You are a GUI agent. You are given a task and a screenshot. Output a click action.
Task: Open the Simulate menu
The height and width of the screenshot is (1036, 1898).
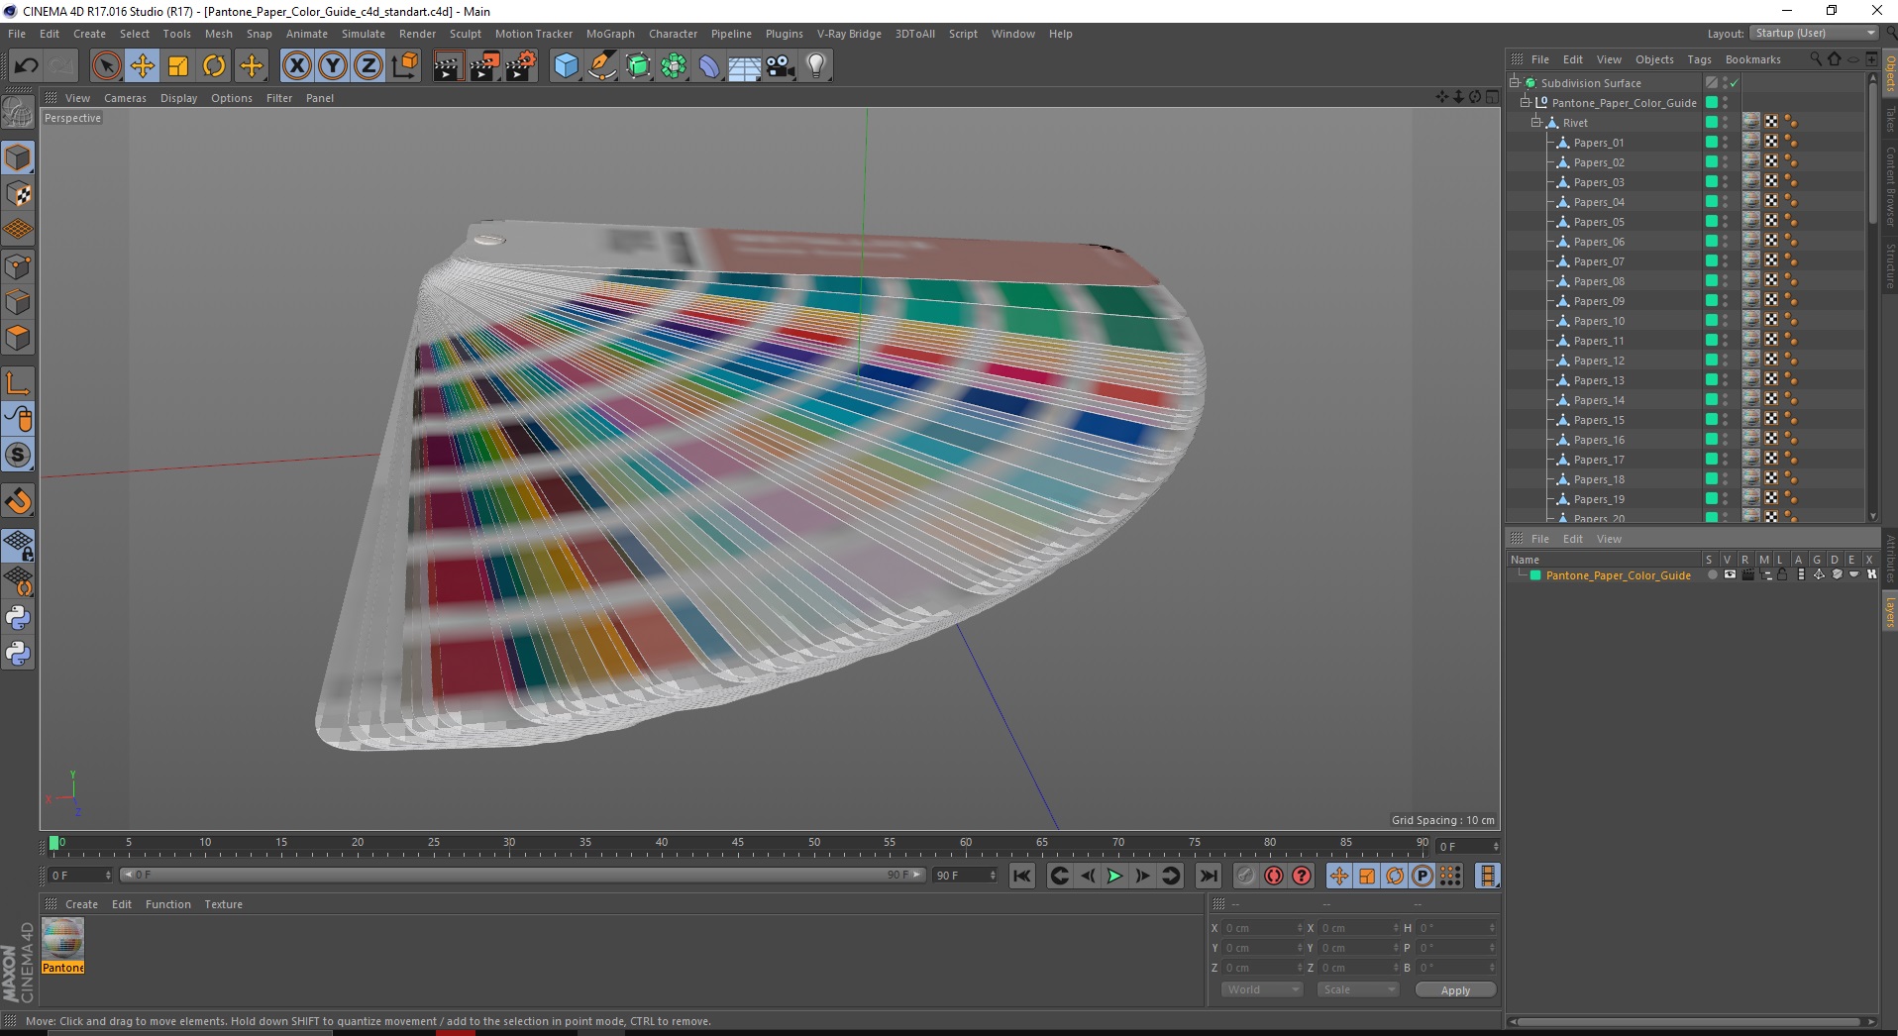[x=364, y=34]
